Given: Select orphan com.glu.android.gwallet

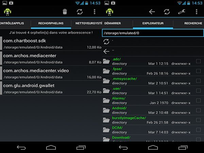Looking at the screenshot, I should (51, 88).
